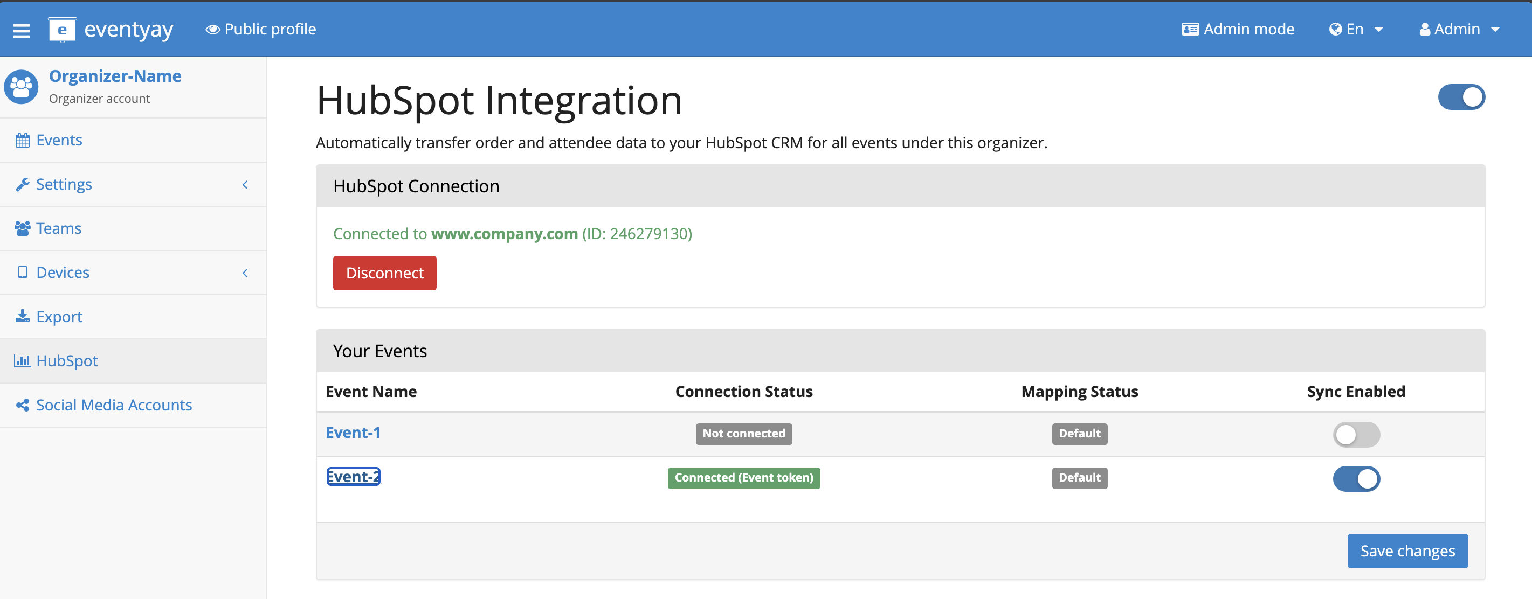Image resolution: width=1532 pixels, height=599 pixels.
Task: Select HubSpot in the sidebar
Action: coord(133,361)
